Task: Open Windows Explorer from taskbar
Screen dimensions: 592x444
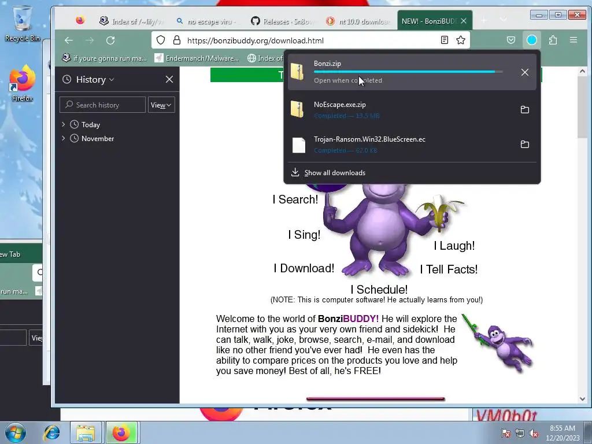Action: [86, 432]
